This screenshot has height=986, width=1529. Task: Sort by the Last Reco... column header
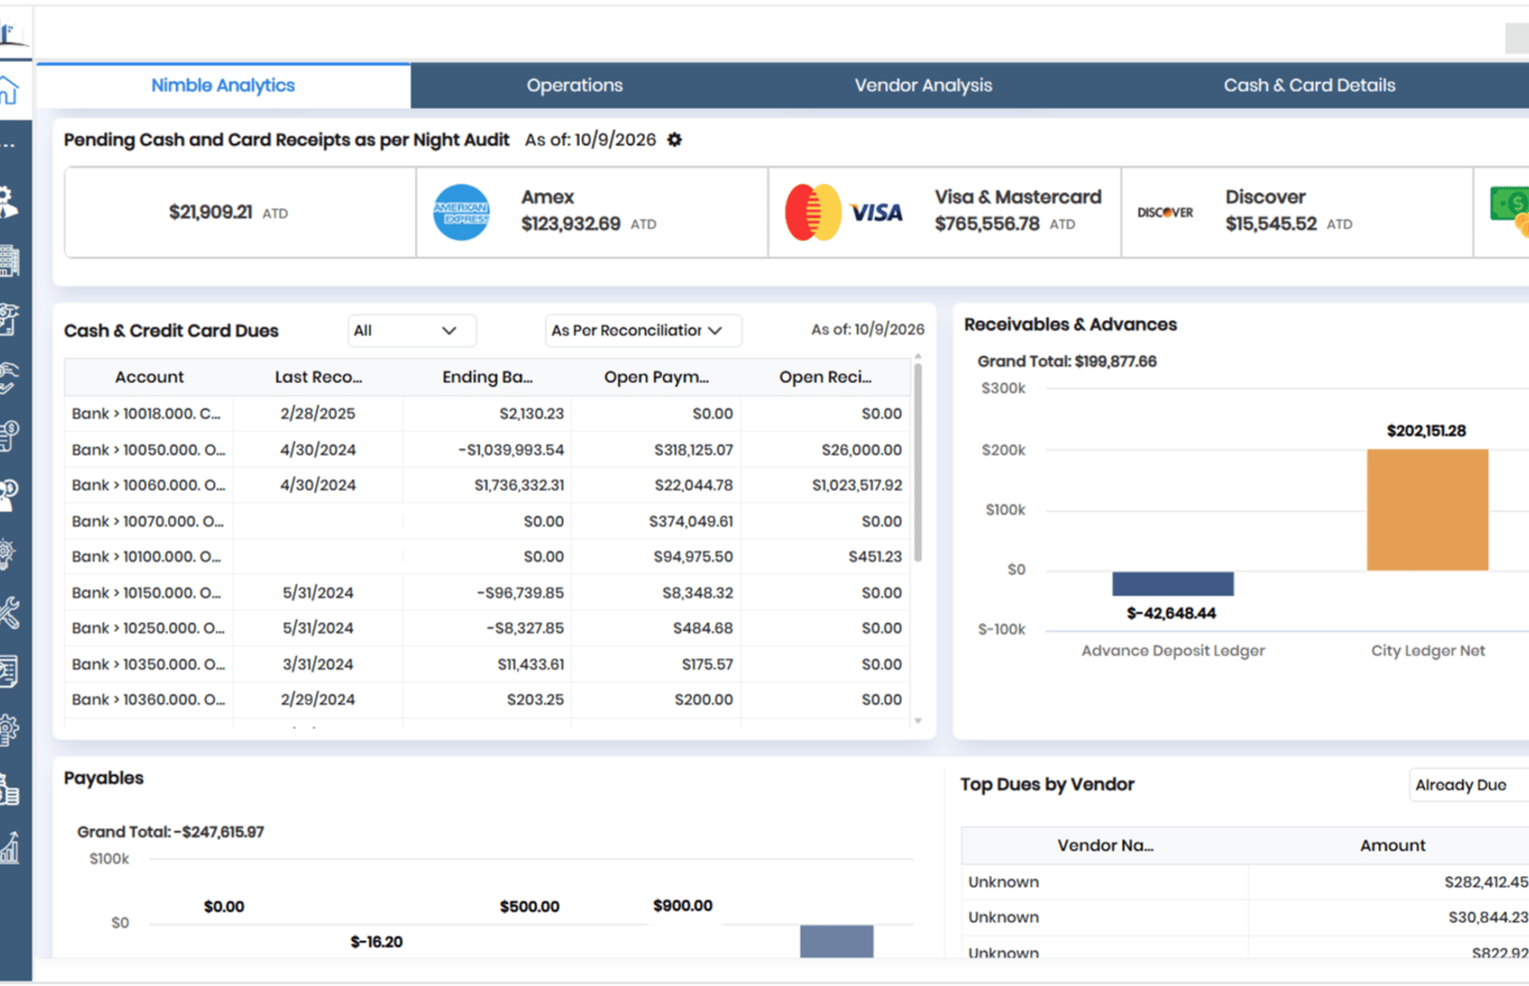click(318, 377)
